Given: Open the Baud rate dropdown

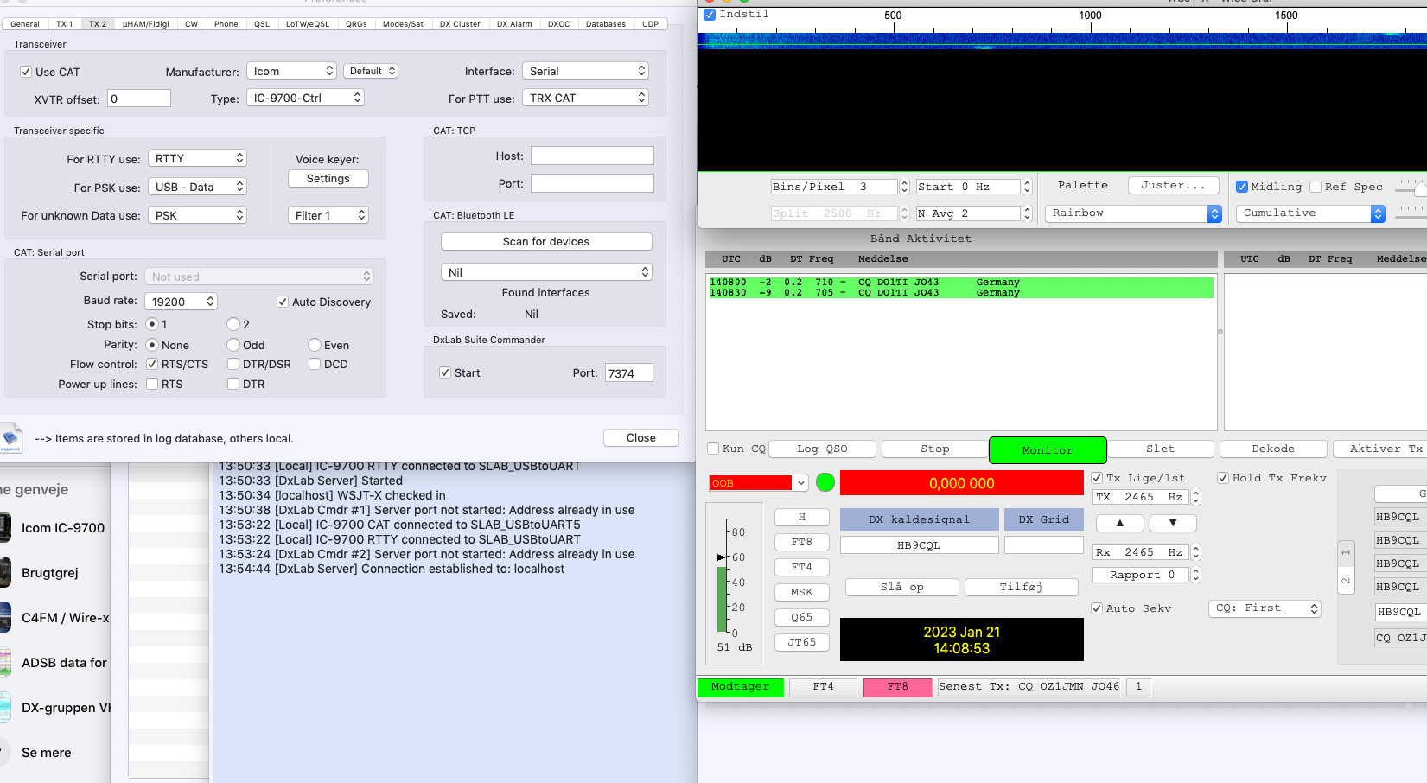Looking at the screenshot, I should 181,302.
